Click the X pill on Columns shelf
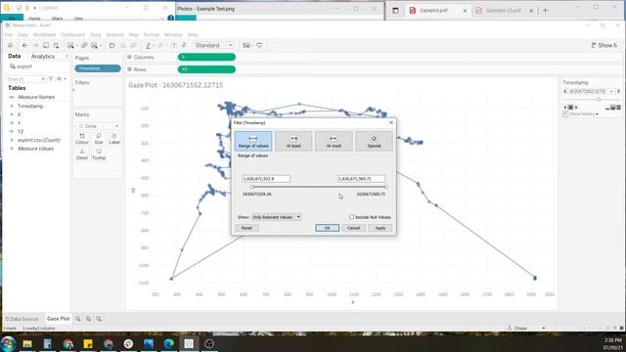The width and height of the screenshot is (626, 352). click(206, 57)
